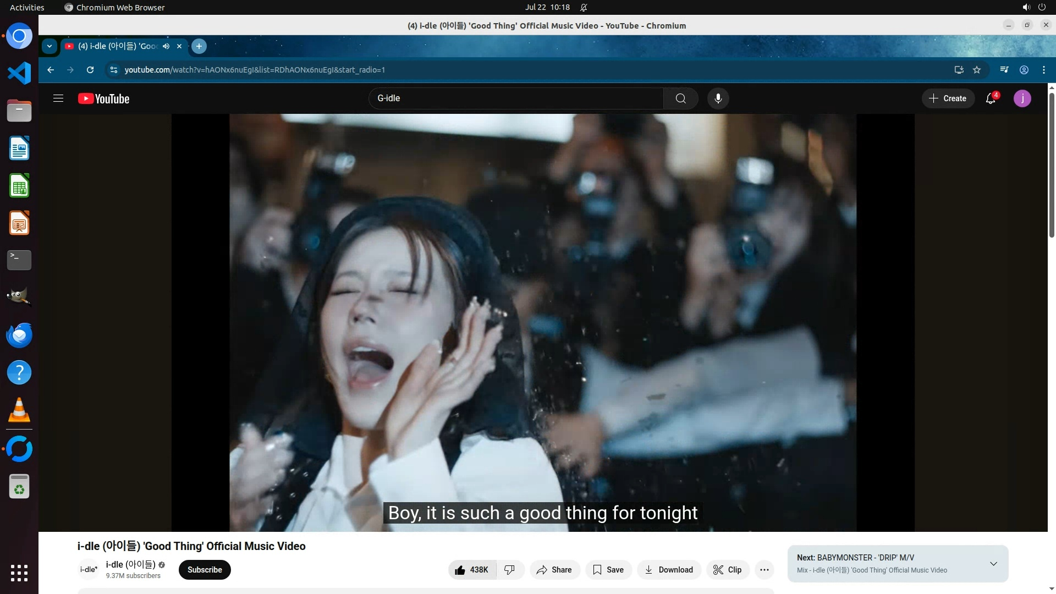This screenshot has height=594, width=1056.
Task: Start voice search with microphone icon
Action: pyautogui.click(x=718, y=98)
